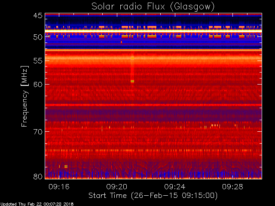Click the green burst spot near 59 MHz
This screenshot has height=206, width=275.
pyautogui.click(x=132, y=81)
